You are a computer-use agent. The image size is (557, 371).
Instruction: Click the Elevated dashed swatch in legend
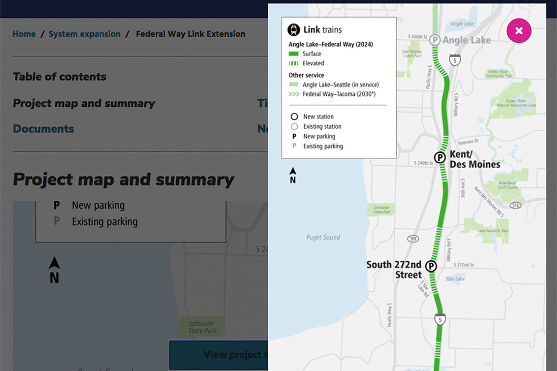[x=293, y=63]
